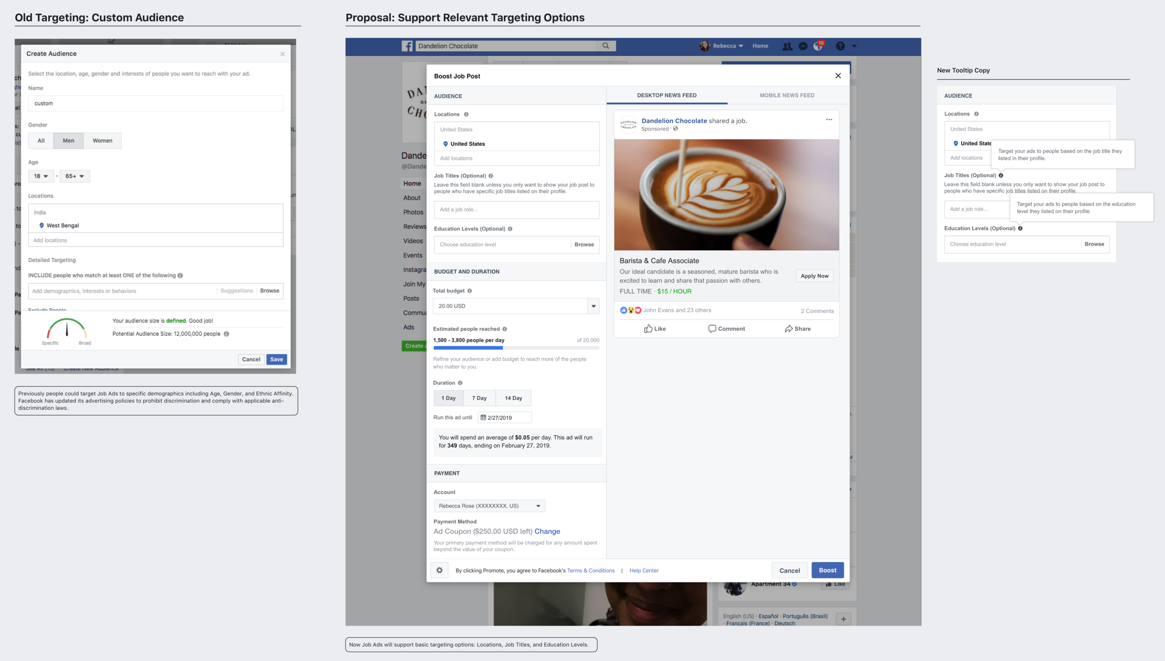The height and width of the screenshot is (661, 1165).
Task: Click info icon next to Estimated people reached
Action: click(x=505, y=329)
